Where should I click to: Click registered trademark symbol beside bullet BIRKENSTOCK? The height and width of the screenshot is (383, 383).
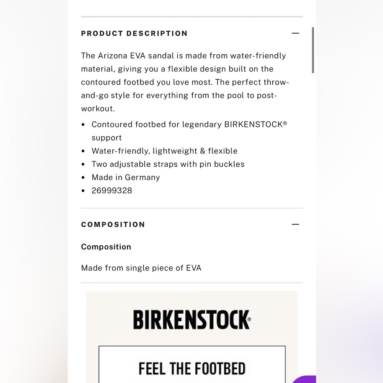[285, 123]
